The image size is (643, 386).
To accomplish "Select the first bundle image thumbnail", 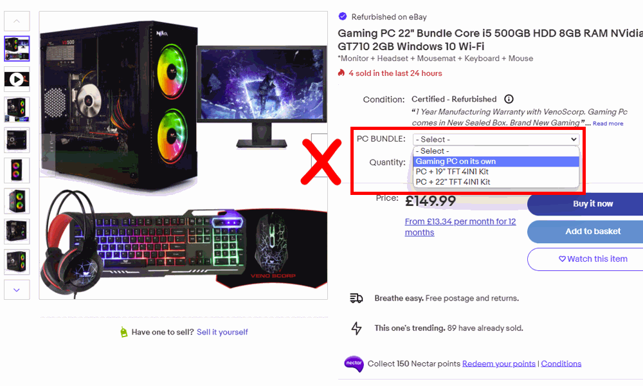I will click(x=17, y=48).
